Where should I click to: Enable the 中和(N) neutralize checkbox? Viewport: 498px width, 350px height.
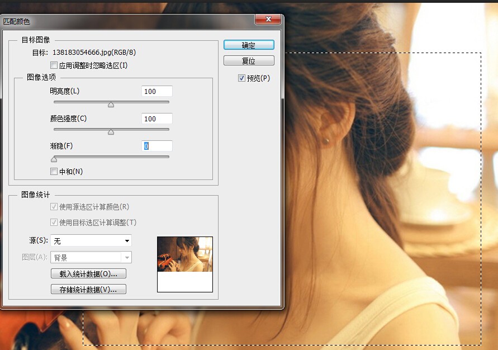[x=54, y=172]
